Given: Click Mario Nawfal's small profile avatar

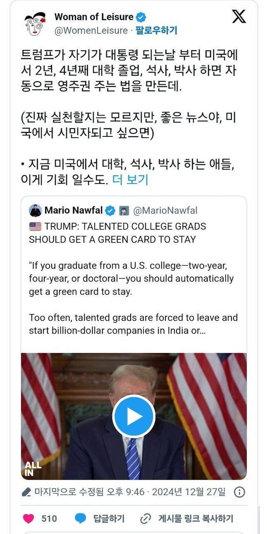Looking at the screenshot, I should 35,211.
